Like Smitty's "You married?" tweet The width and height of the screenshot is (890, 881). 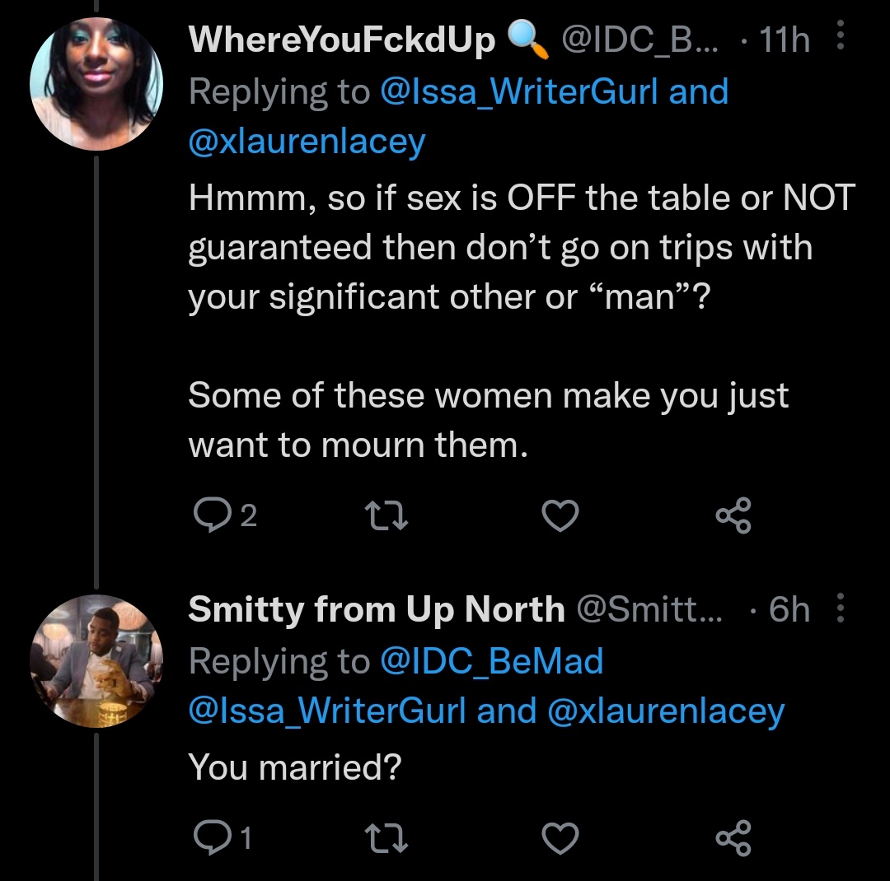point(560,837)
